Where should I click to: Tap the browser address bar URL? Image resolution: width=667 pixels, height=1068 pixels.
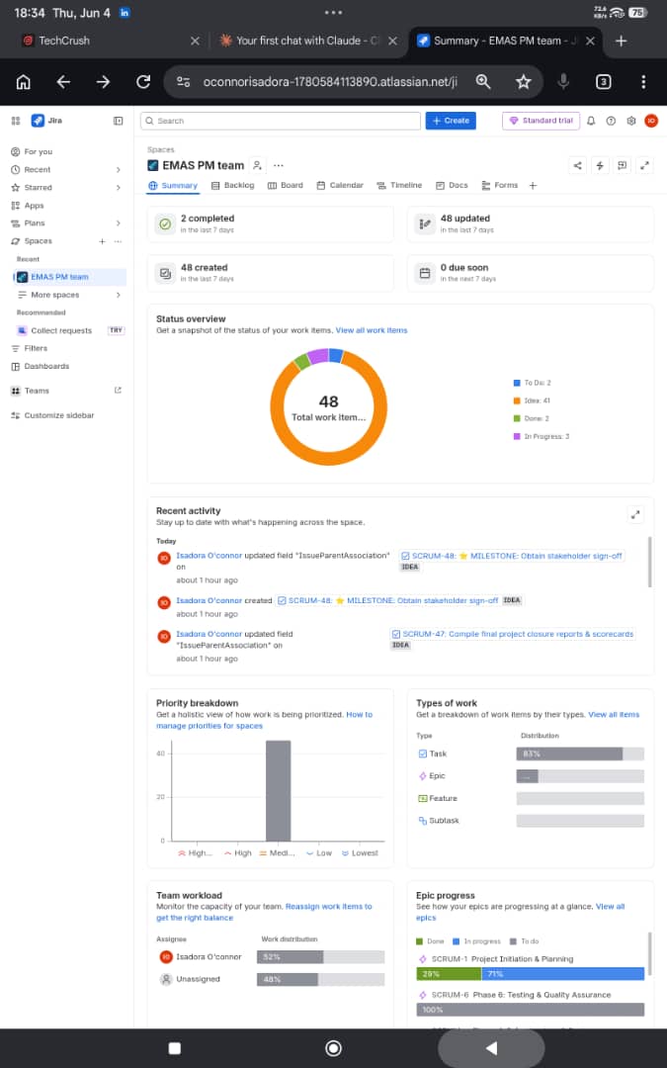(x=330, y=82)
